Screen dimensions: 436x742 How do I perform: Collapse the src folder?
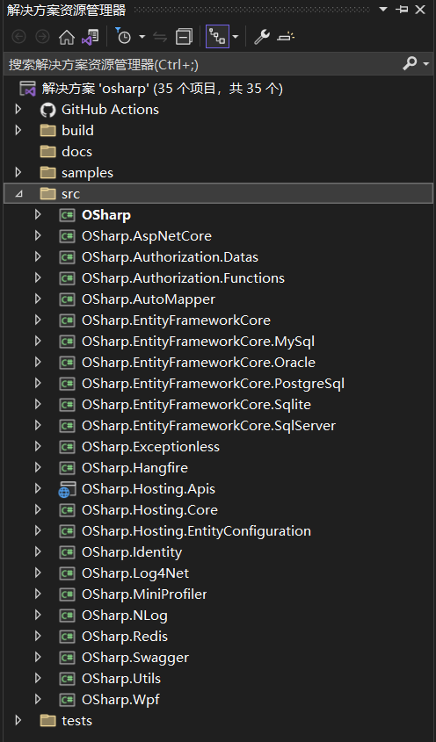pos(18,193)
